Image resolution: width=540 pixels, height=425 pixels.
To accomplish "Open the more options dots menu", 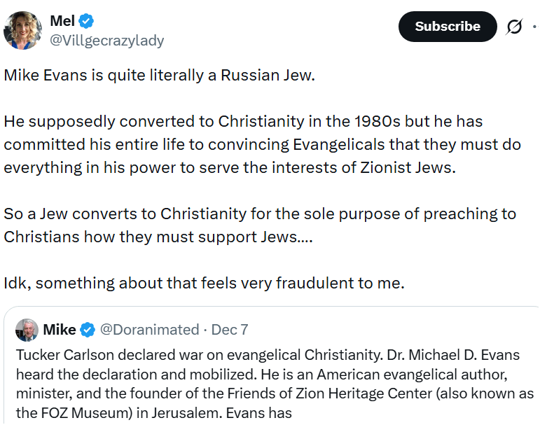I will tap(535, 27).
